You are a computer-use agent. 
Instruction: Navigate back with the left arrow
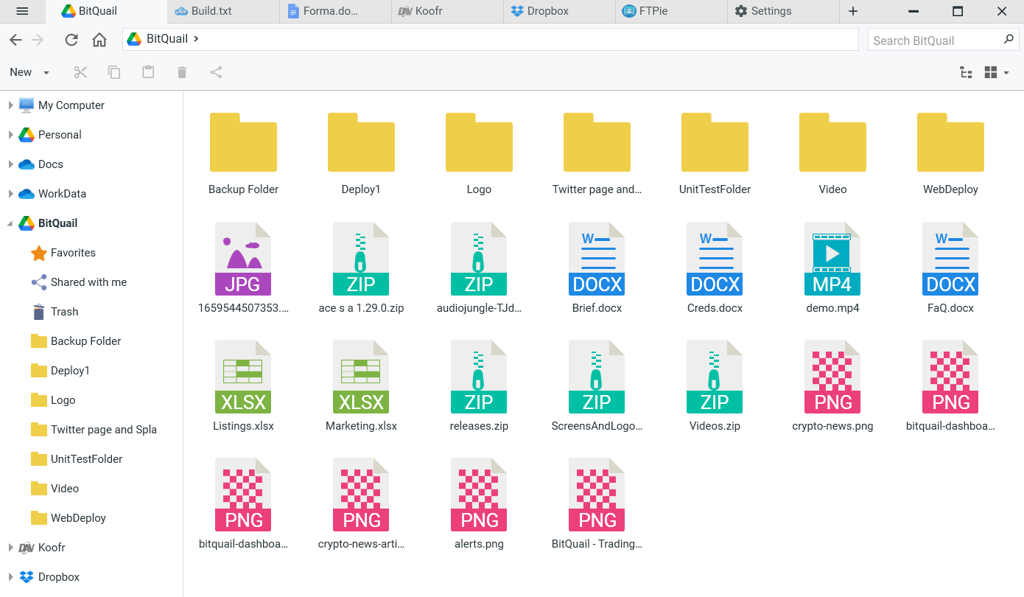click(x=15, y=40)
